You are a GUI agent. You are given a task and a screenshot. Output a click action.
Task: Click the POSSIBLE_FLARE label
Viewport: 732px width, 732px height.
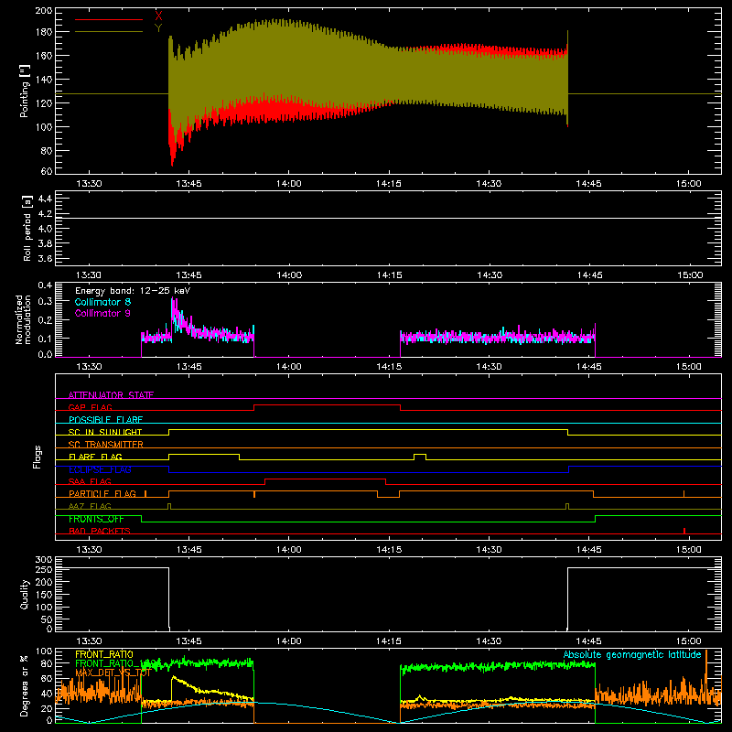click(105, 420)
